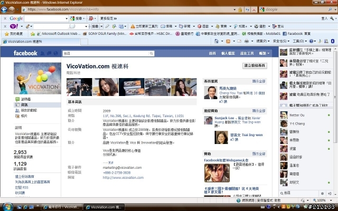338x211 pixels.
Task: Open the http://www.vicovation.com website link
Action: [x=123, y=178]
